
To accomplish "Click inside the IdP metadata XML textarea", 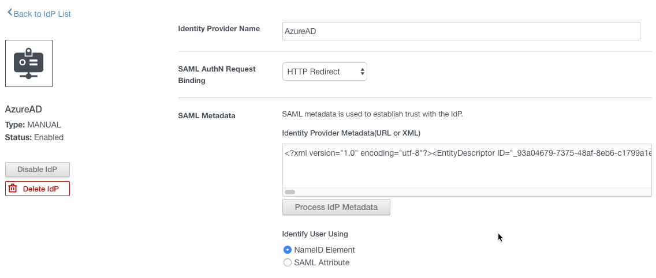I will tap(467, 167).
